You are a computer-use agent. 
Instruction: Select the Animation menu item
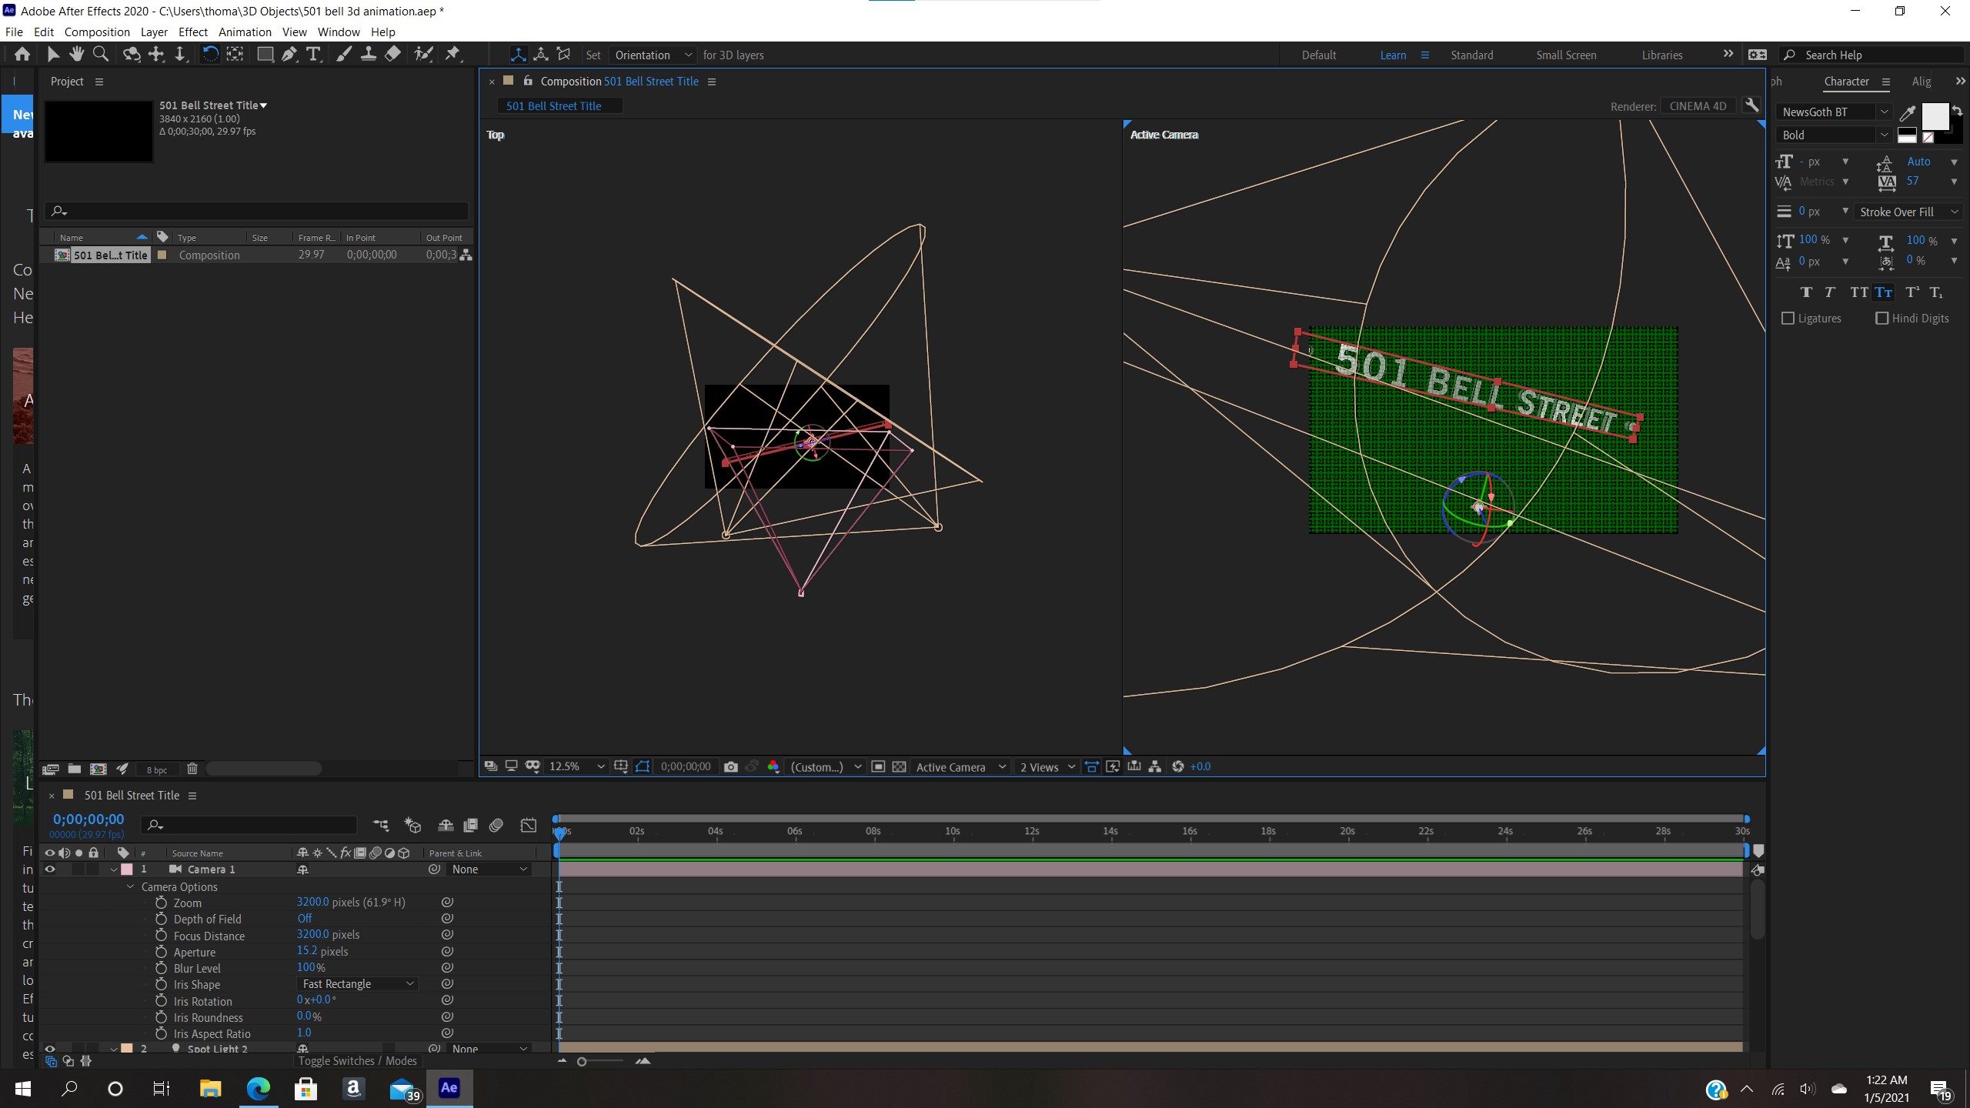point(245,31)
